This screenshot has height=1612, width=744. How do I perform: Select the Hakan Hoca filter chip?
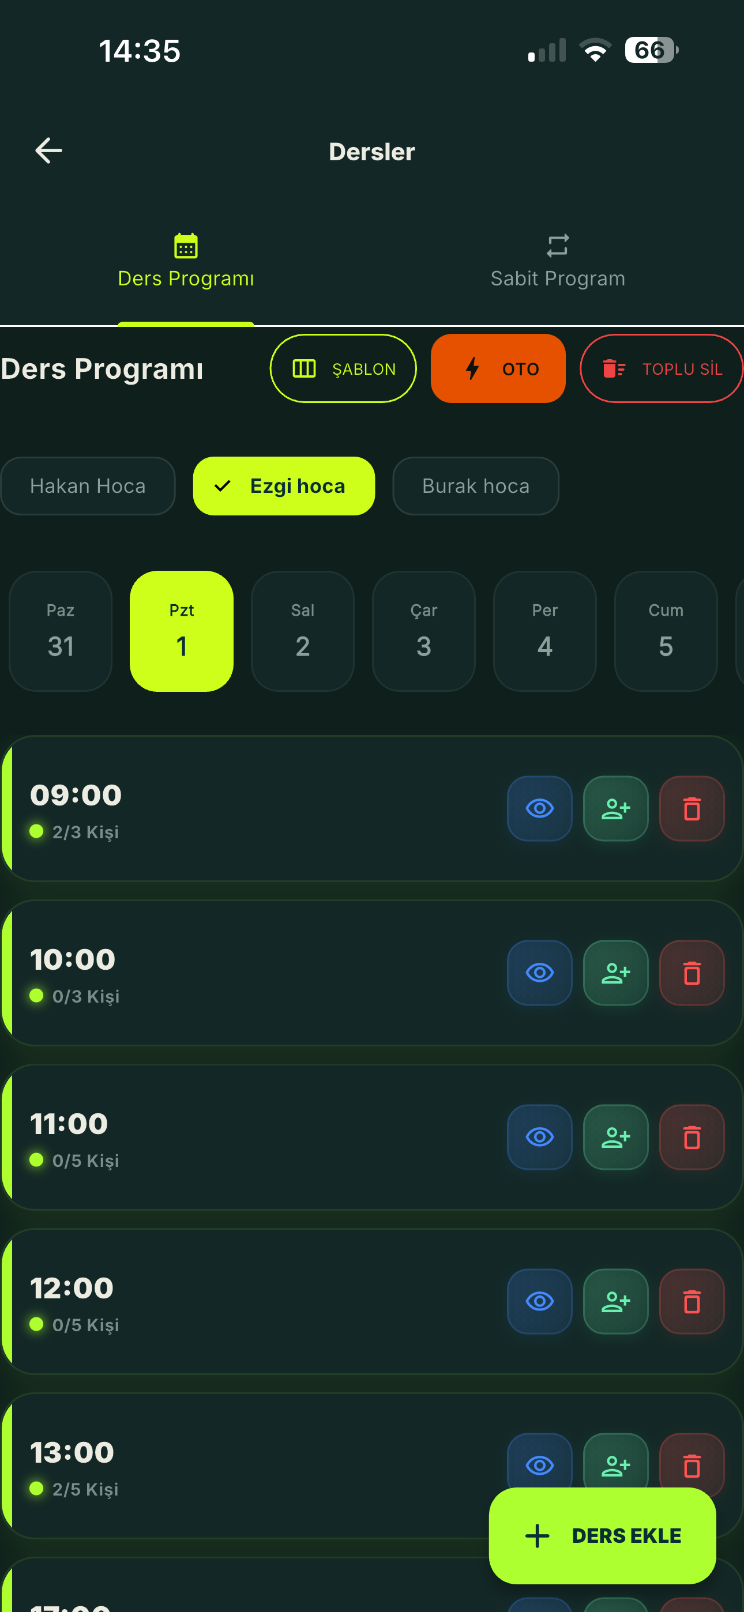click(88, 486)
